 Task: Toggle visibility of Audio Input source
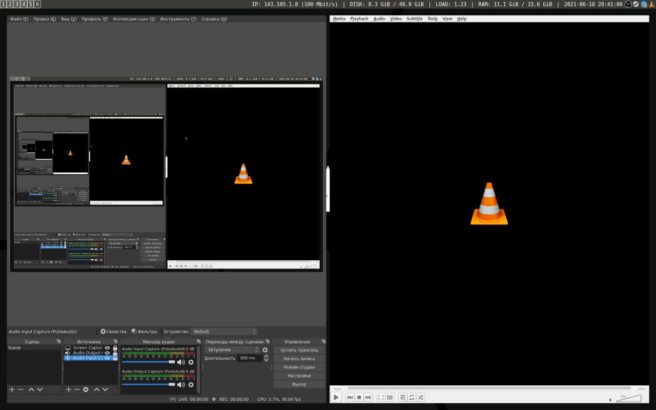pos(107,358)
